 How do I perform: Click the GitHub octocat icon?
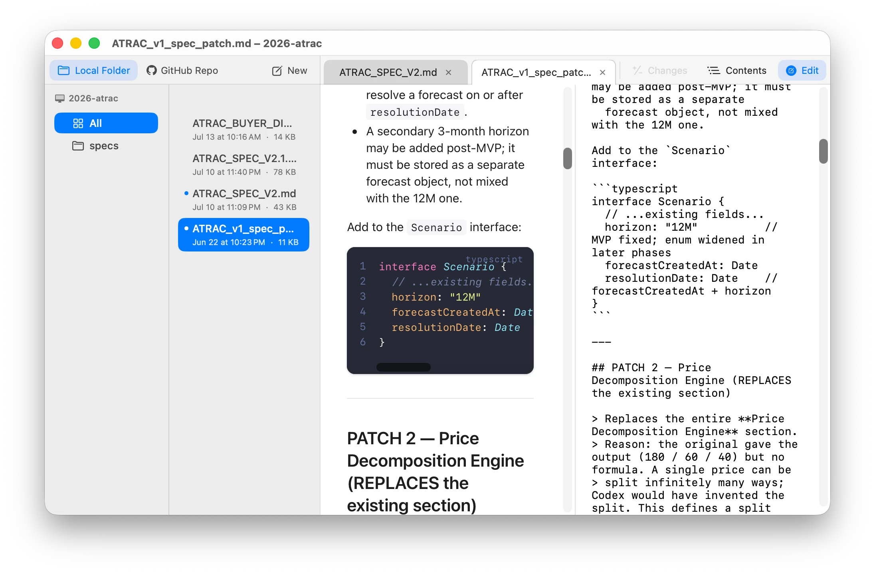(151, 71)
